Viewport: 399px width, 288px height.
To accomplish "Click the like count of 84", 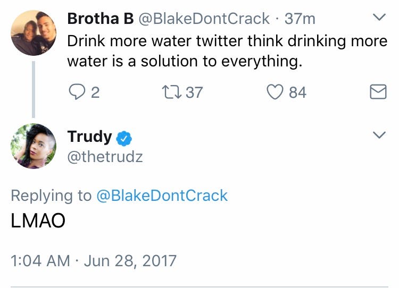I will click(298, 92).
